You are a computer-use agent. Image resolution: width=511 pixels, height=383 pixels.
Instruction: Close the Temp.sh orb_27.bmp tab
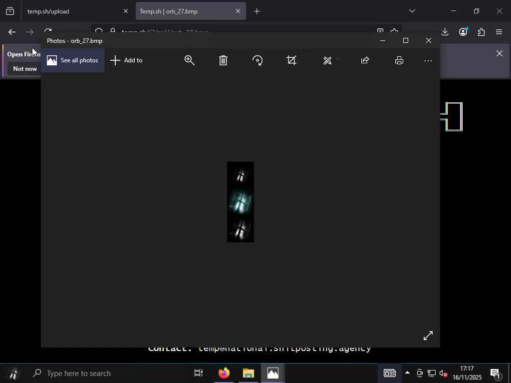[x=238, y=11]
